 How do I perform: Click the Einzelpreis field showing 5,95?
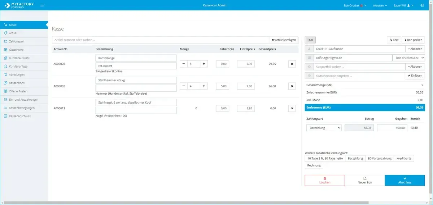click(246, 64)
